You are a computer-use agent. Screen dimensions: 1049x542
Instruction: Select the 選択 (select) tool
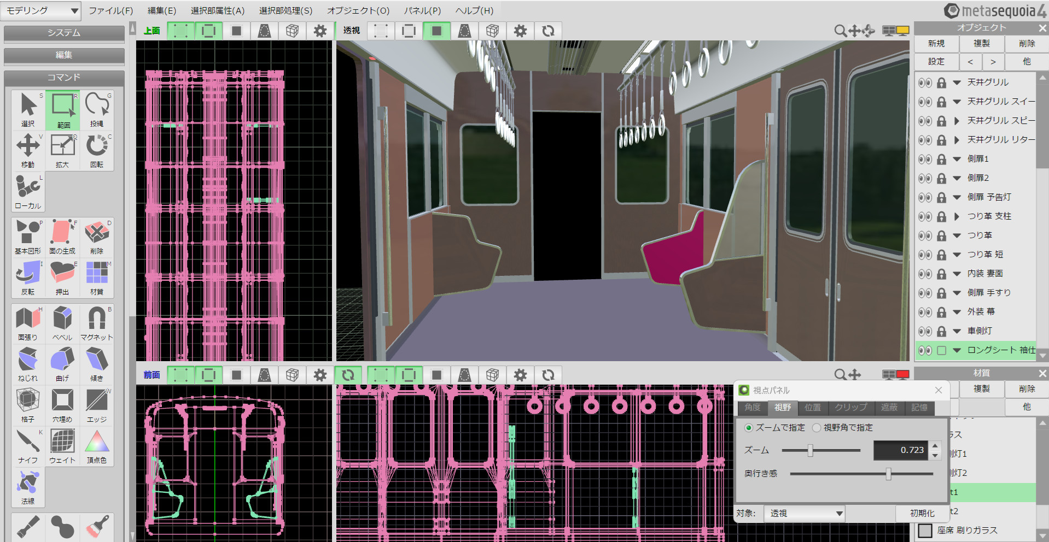[x=28, y=110]
